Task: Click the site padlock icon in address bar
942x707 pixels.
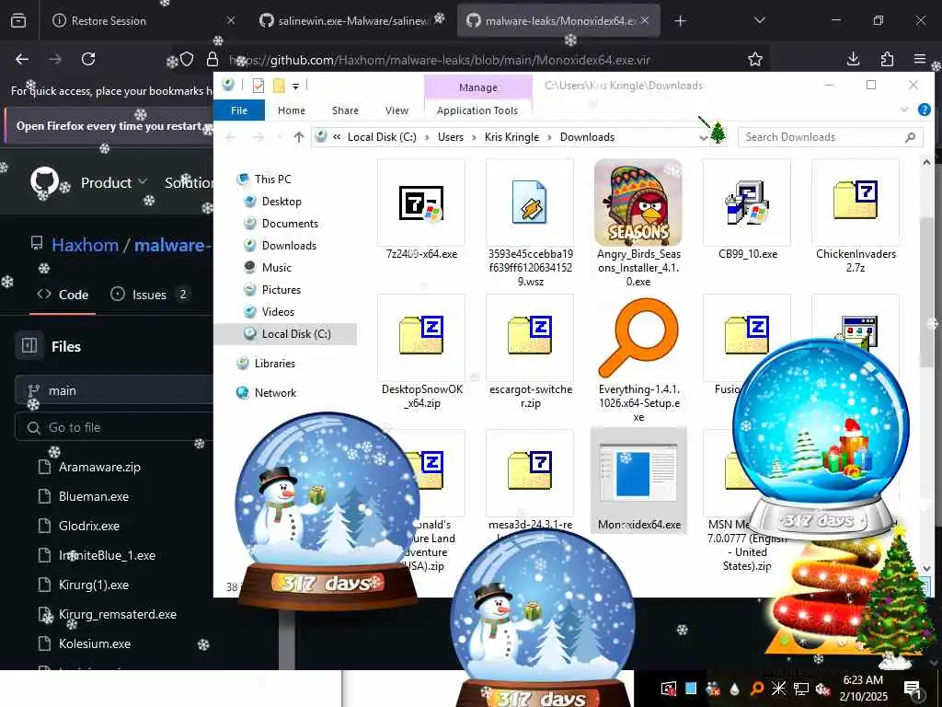Action: pyautogui.click(x=213, y=59)
